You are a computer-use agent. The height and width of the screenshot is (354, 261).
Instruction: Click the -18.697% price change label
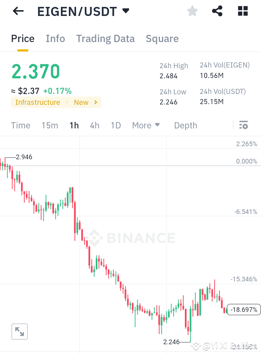(x=244, y=310)
